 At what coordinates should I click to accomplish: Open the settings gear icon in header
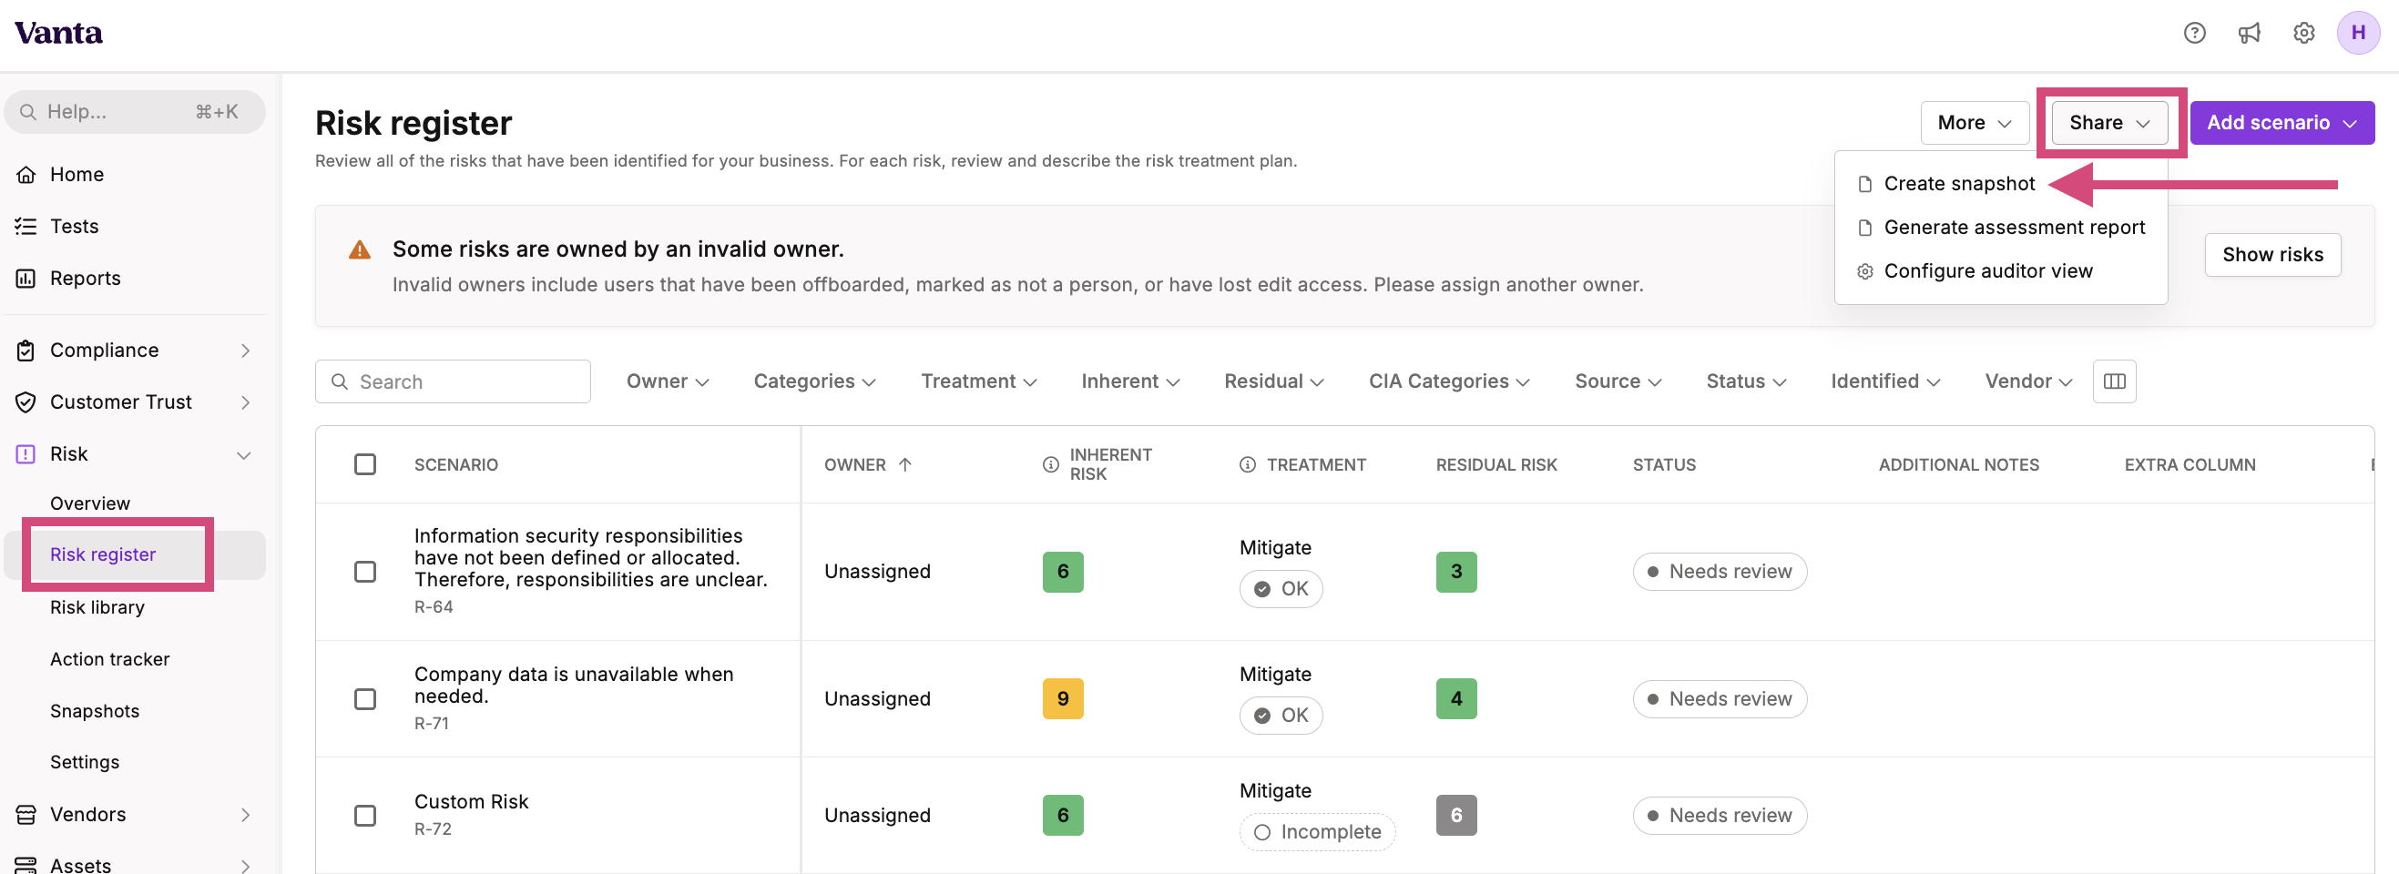point(2303,34)
